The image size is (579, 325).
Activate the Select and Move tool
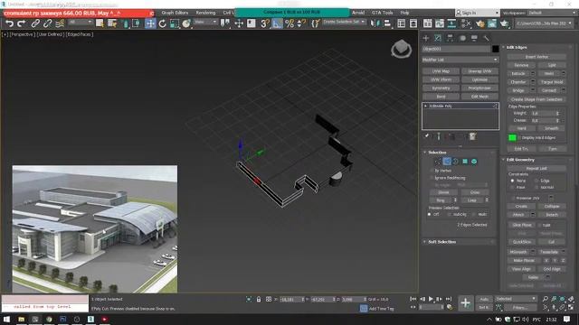tap(150, 24)
